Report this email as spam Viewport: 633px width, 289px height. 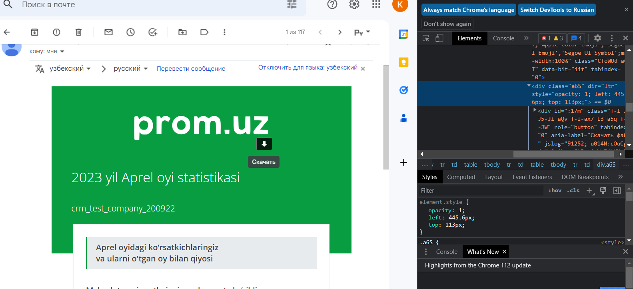56,32
